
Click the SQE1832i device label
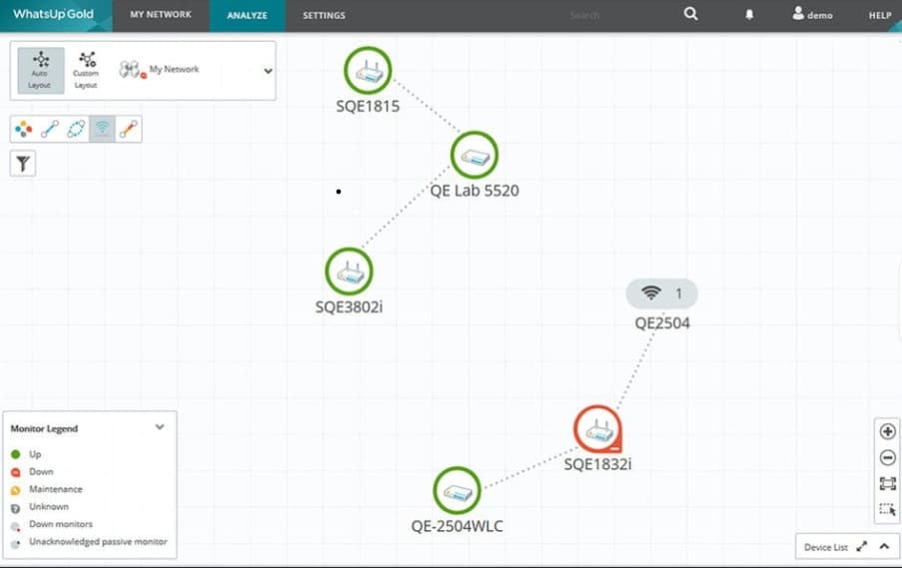click(x=597, y=464)
